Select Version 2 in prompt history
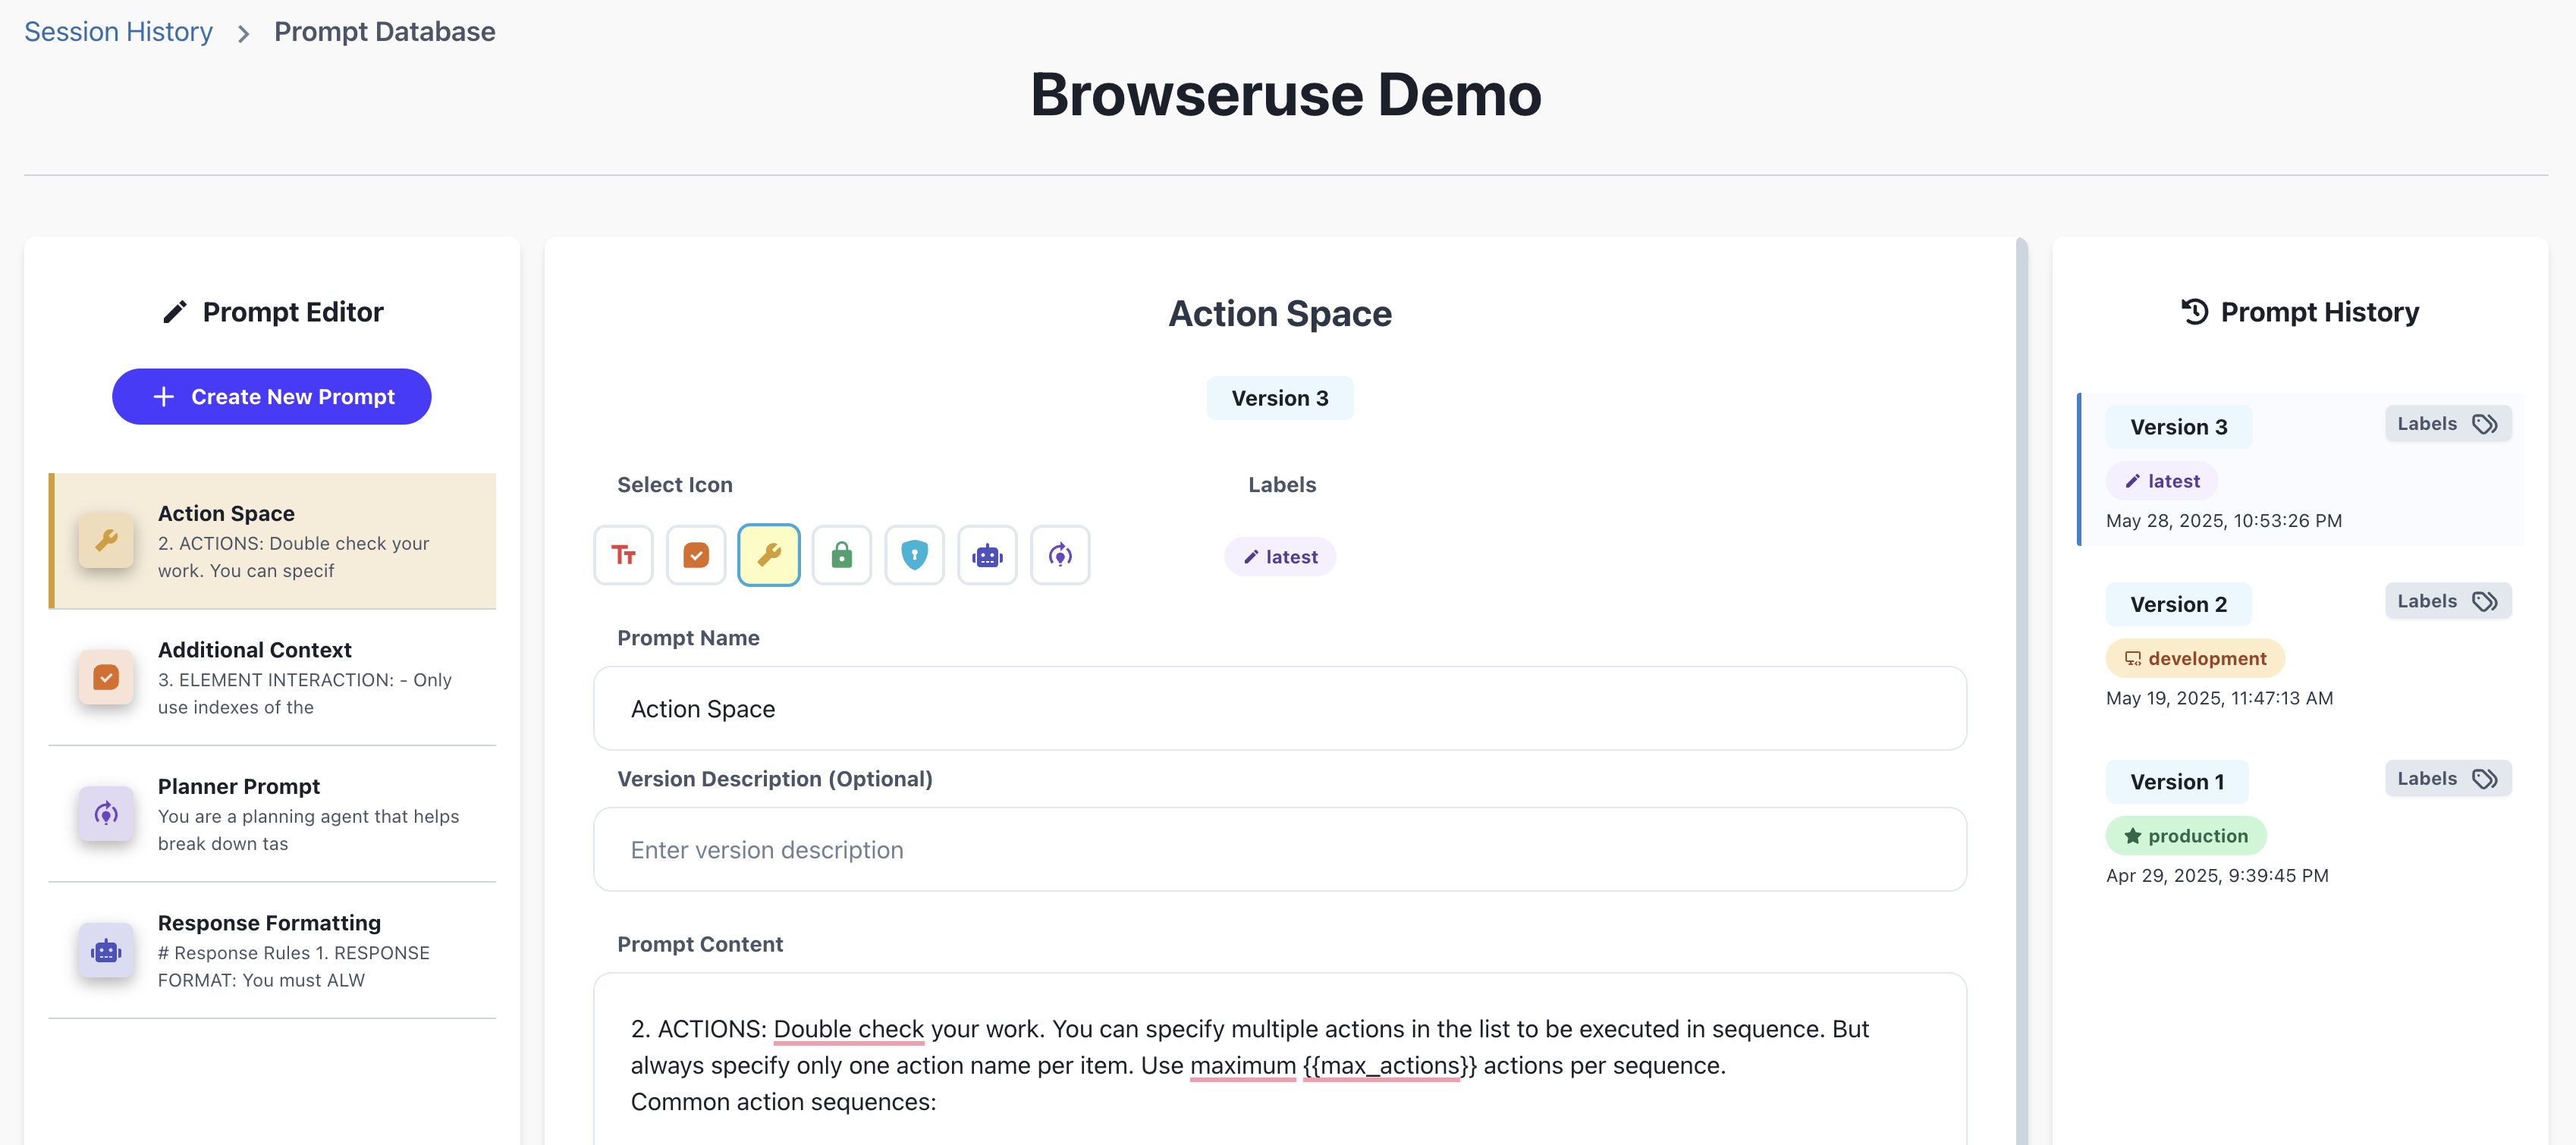The height and width of the screenshot is (1145, 2576). [2178, 604]
